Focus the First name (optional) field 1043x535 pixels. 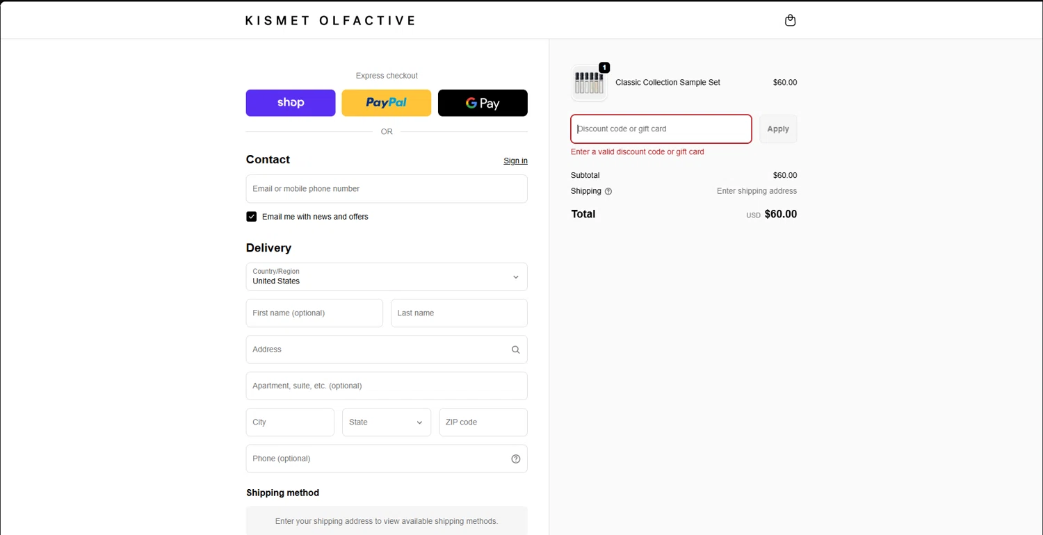(314, 313)
